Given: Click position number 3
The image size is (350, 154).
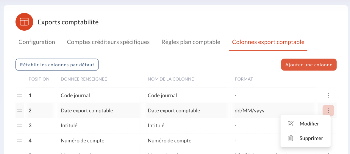Looking at the screenshot, I should [x=30, y=125].
